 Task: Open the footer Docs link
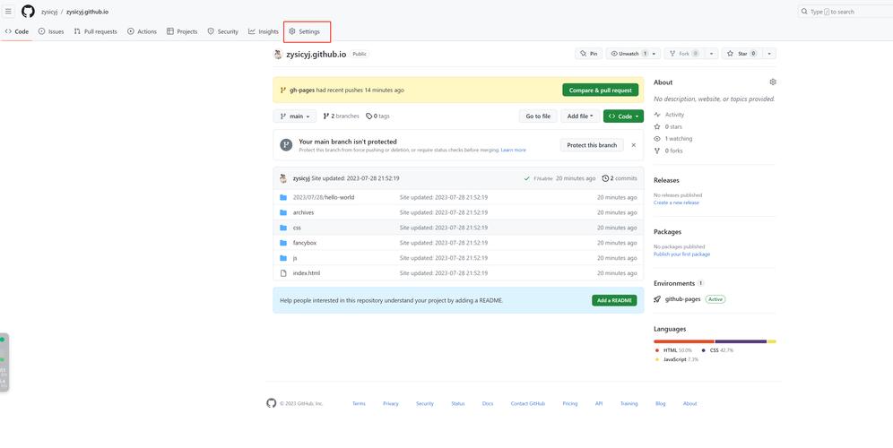click(488, 403)
